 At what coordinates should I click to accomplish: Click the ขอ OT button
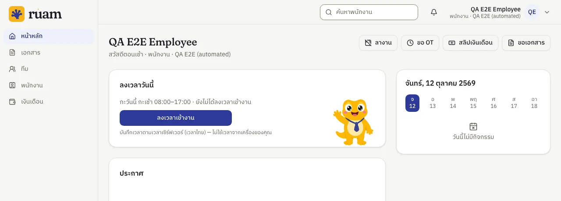pyautogui.click(x=420, y=43)
